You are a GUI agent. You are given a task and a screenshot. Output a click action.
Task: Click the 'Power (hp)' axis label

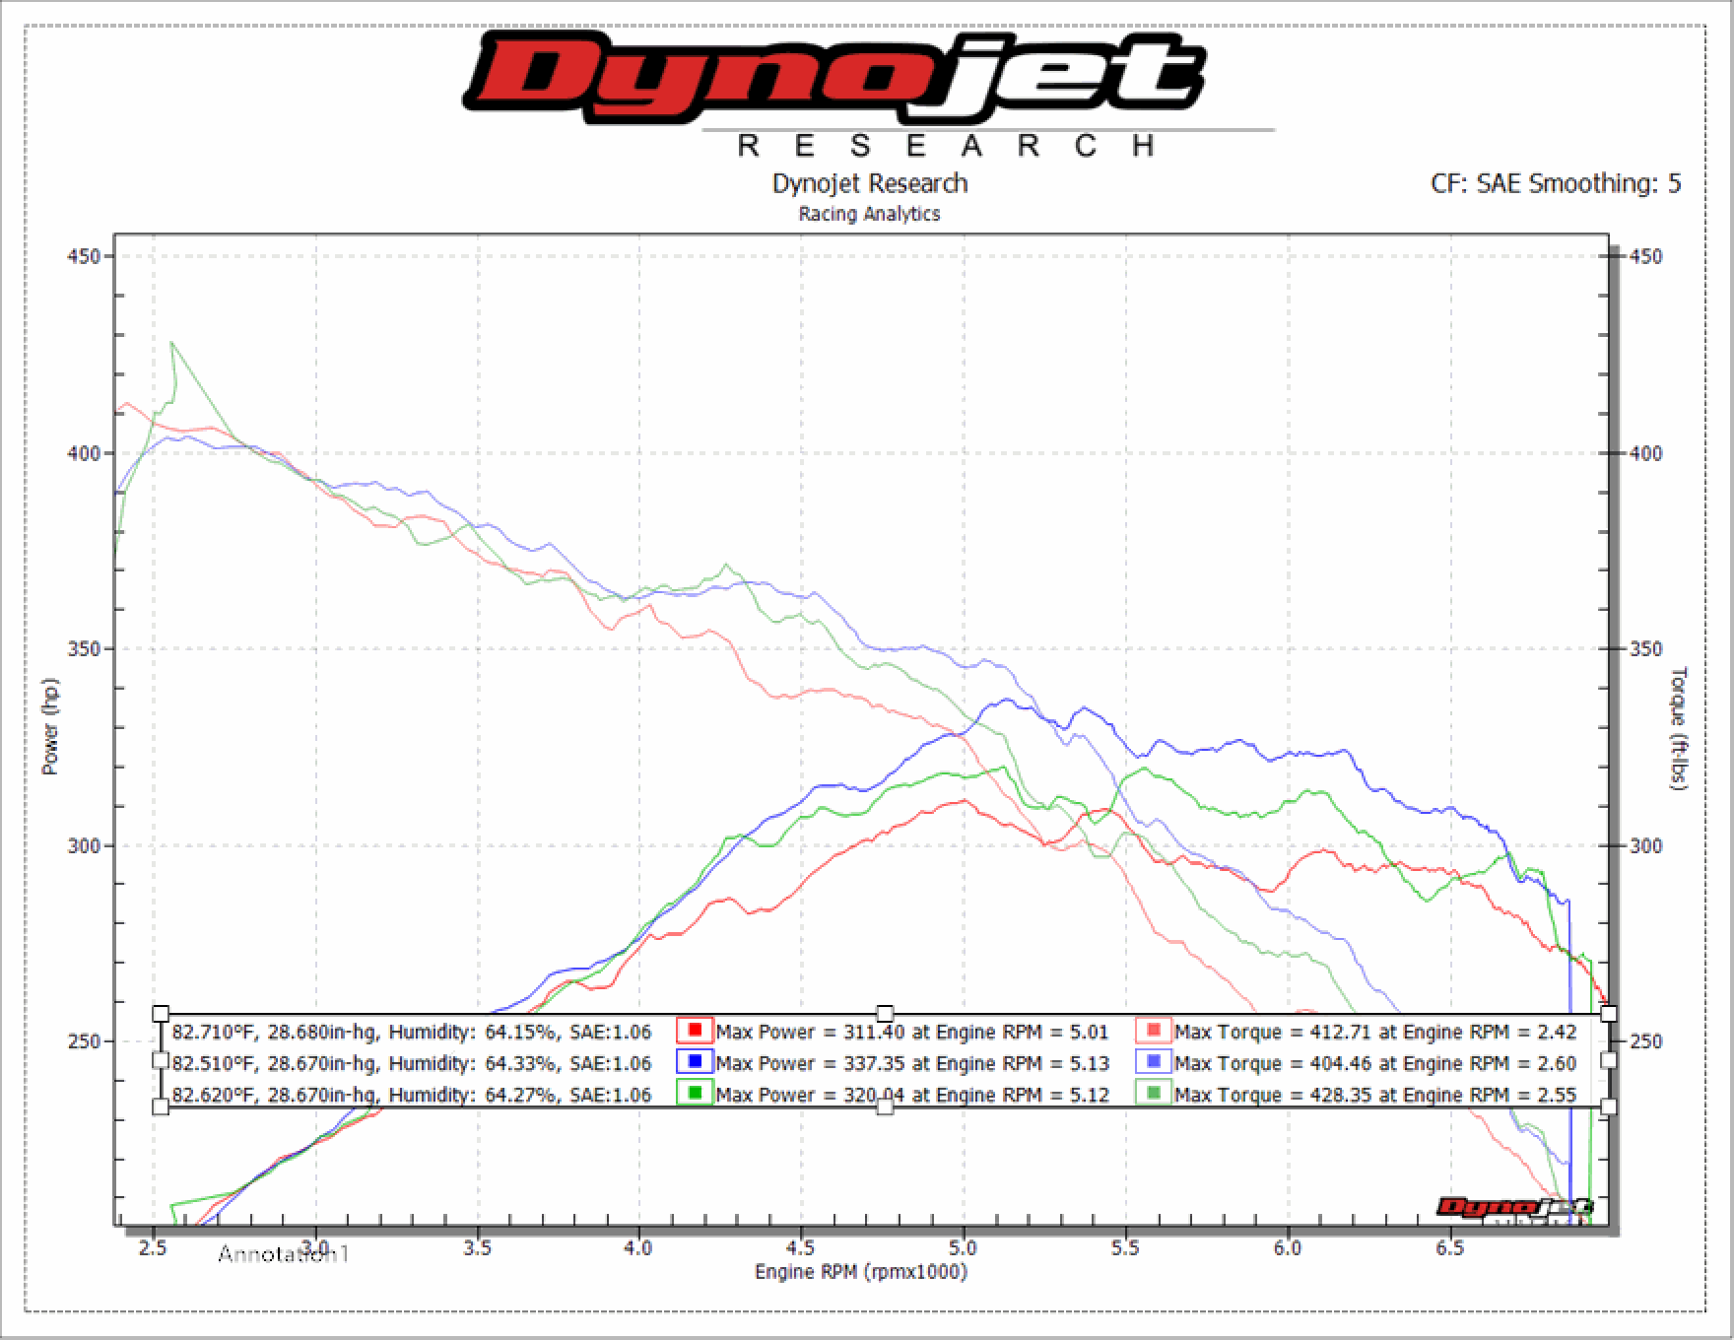pos(51,726)
